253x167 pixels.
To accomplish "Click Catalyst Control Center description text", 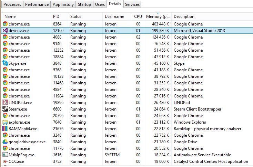I will pos(211,161).
